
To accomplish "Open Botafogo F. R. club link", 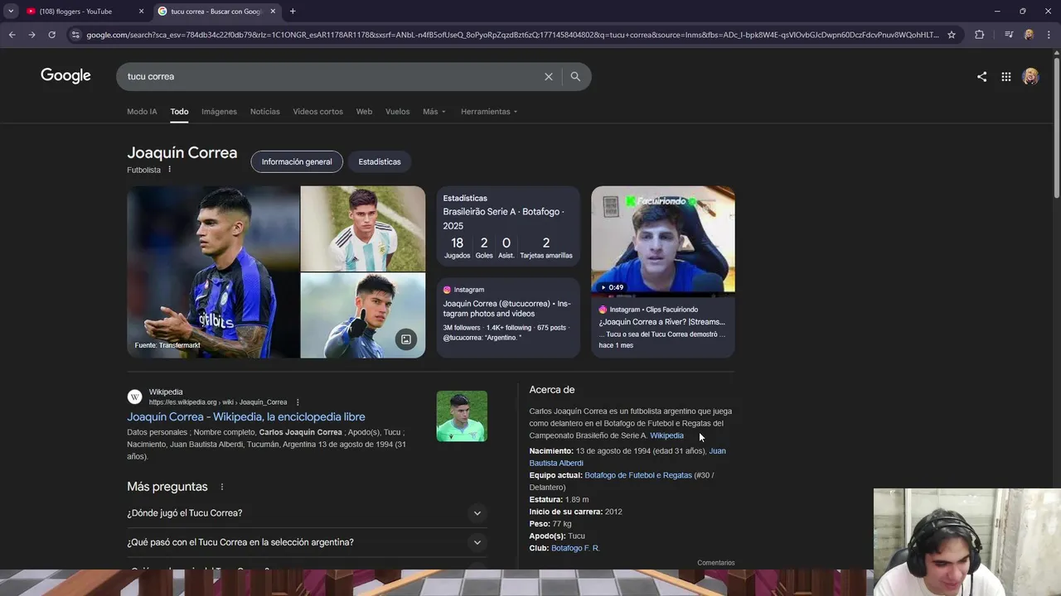I will [x=575, y=548].
